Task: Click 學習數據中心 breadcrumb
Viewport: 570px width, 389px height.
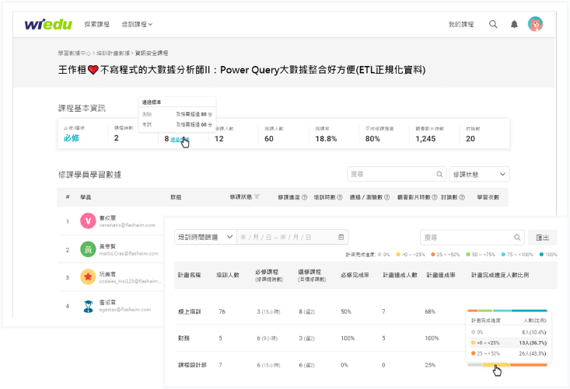Action: tap(74, 53)
